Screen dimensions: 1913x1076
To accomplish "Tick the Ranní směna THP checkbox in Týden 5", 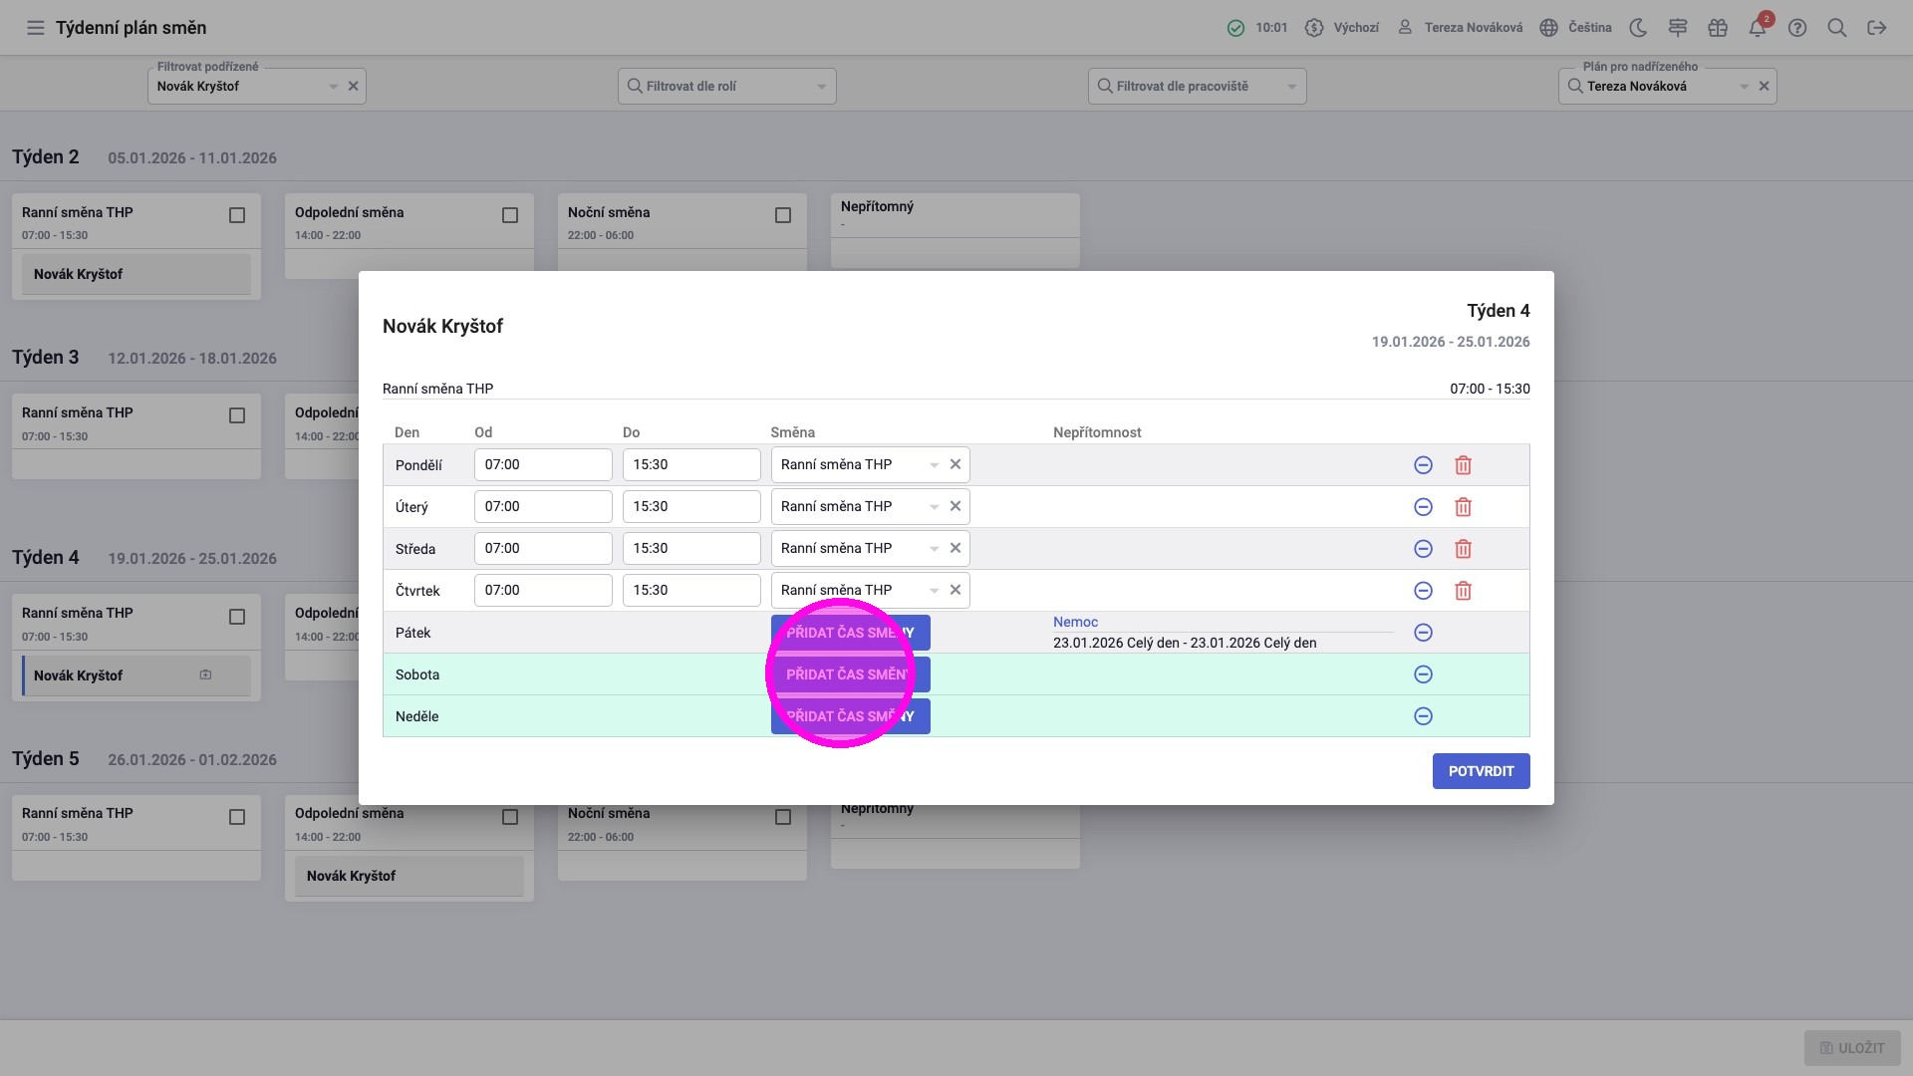I will click(x=237, y=817).
